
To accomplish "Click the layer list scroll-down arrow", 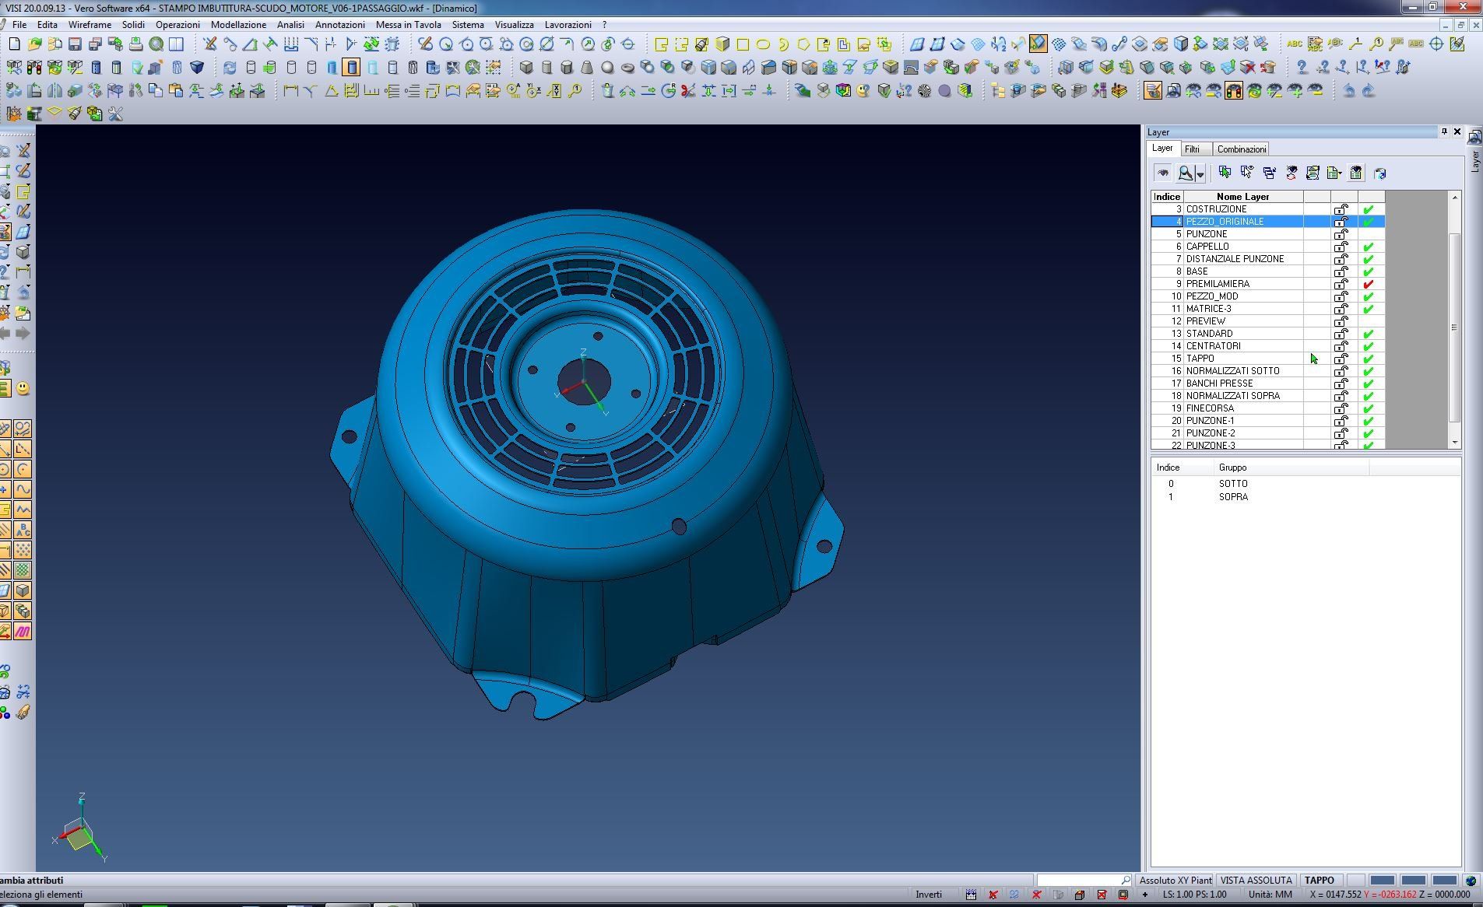I will point(1454,443).
